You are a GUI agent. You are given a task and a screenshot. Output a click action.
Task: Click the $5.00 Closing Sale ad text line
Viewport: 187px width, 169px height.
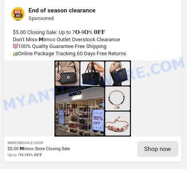pos(59,32)
